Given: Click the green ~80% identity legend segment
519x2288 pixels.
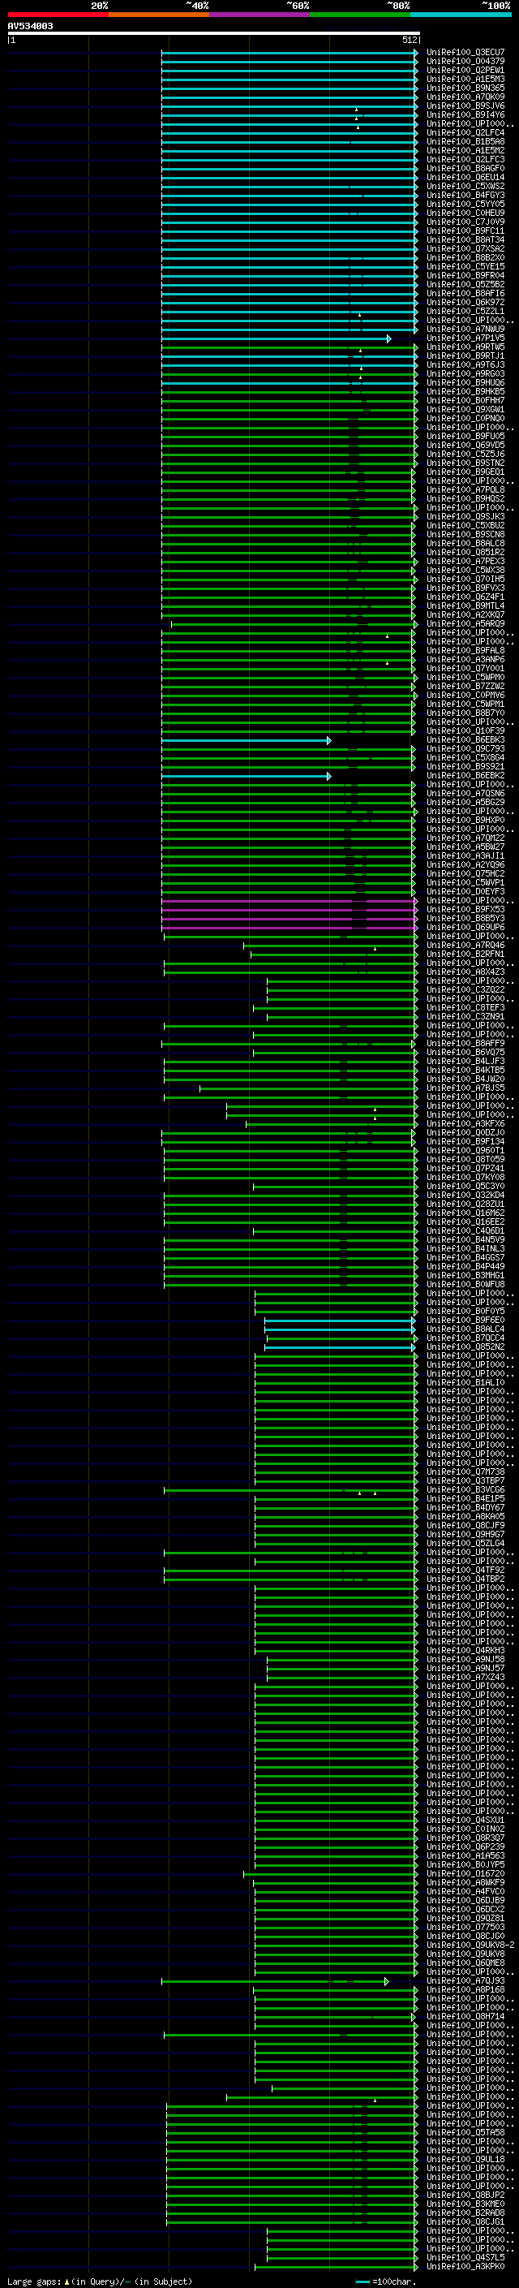Looking at the screenshot, I should pyautogui.click(x=360, y=15).
